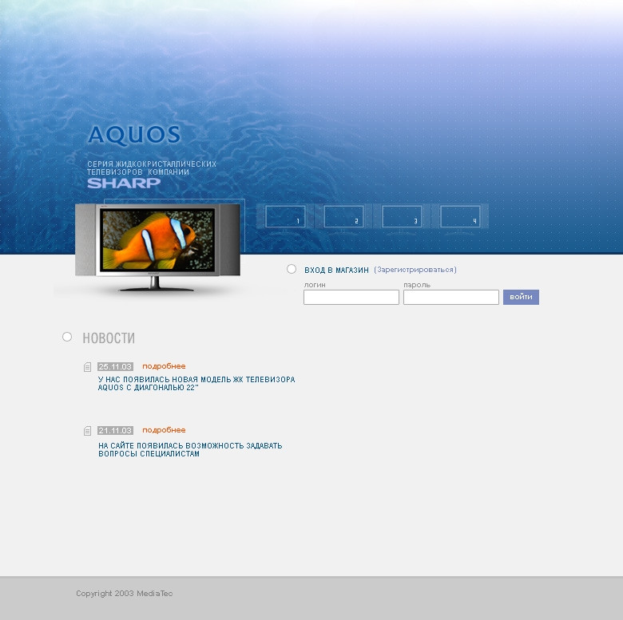Open news about new 22" AQUOS model

196,384
